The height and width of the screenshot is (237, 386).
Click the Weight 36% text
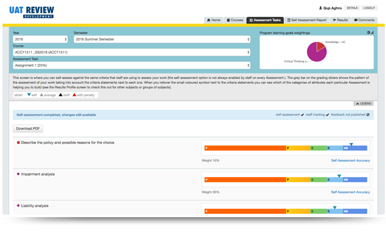(x=211, y=192)
